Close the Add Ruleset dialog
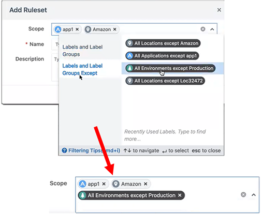Viewport: 262px width, 214px height. (219, 10)
